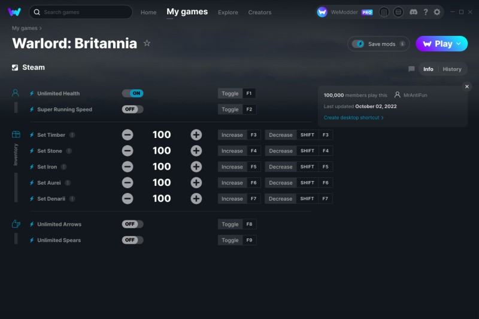Click the PRO badge
The width and height of the screenshot is (479, 319).
click(367, 12)
